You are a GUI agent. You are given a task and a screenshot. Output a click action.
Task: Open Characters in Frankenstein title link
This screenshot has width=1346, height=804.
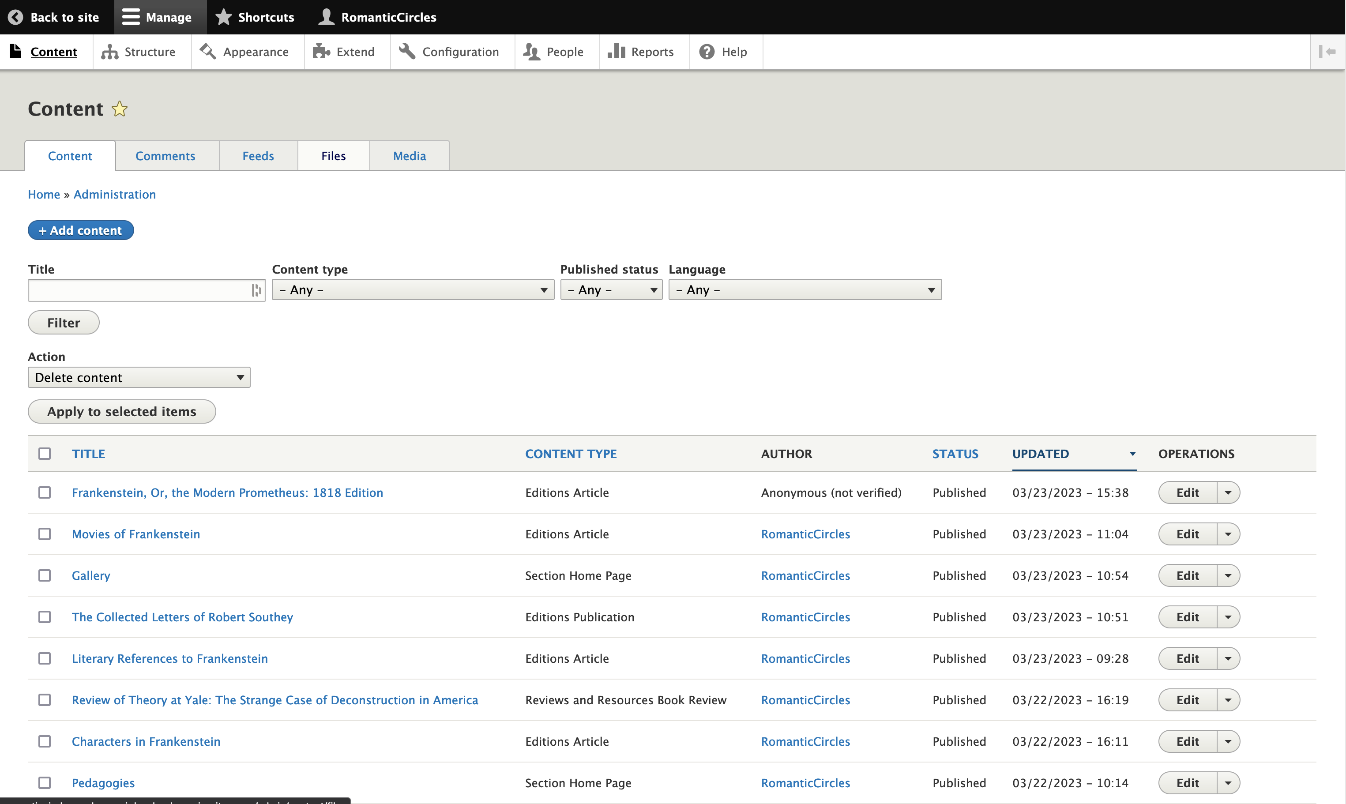(146, 741)
